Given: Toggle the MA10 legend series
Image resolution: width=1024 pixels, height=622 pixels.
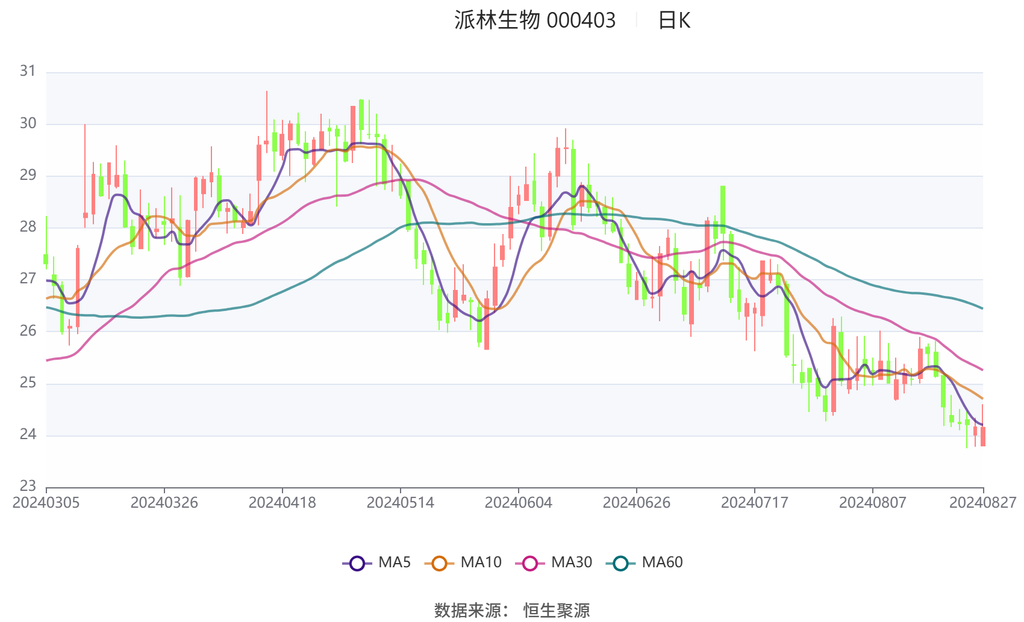Looking at the screenshot, I should 463,563.
